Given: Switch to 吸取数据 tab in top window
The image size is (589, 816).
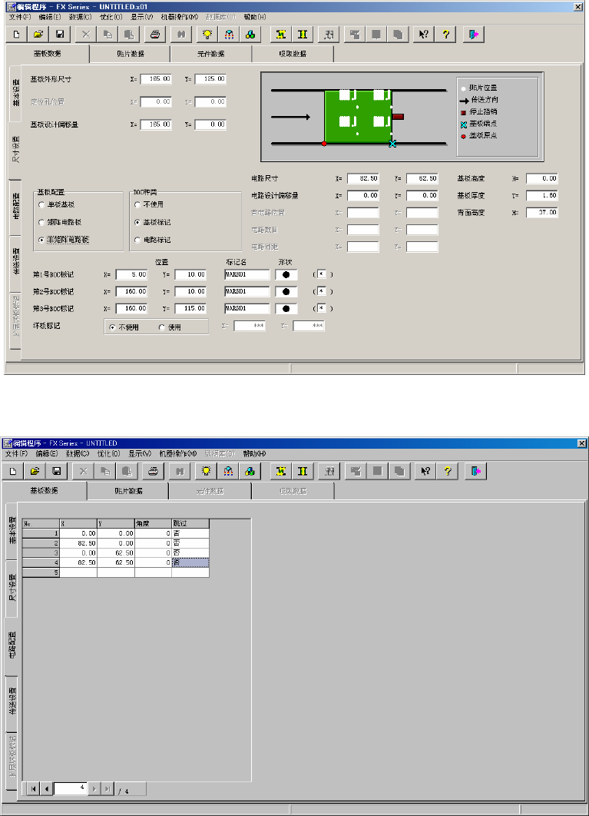Looking at the screenshot, I should [293, 54].
